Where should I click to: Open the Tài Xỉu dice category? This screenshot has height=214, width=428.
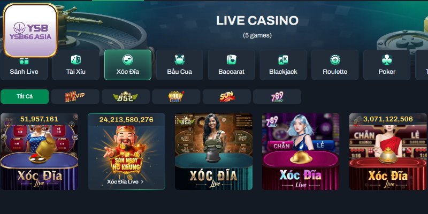pyautogui.click(x=76, y=65)
